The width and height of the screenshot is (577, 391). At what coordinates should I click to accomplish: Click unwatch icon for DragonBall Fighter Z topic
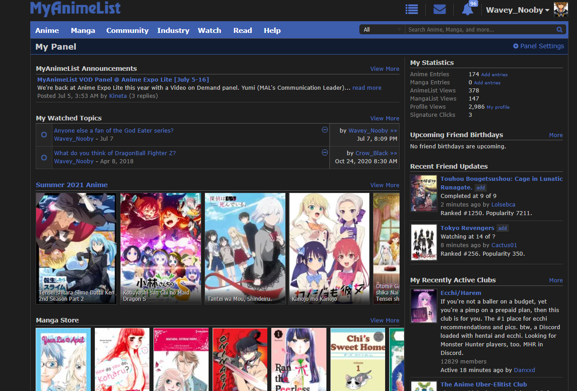point(325,152)
